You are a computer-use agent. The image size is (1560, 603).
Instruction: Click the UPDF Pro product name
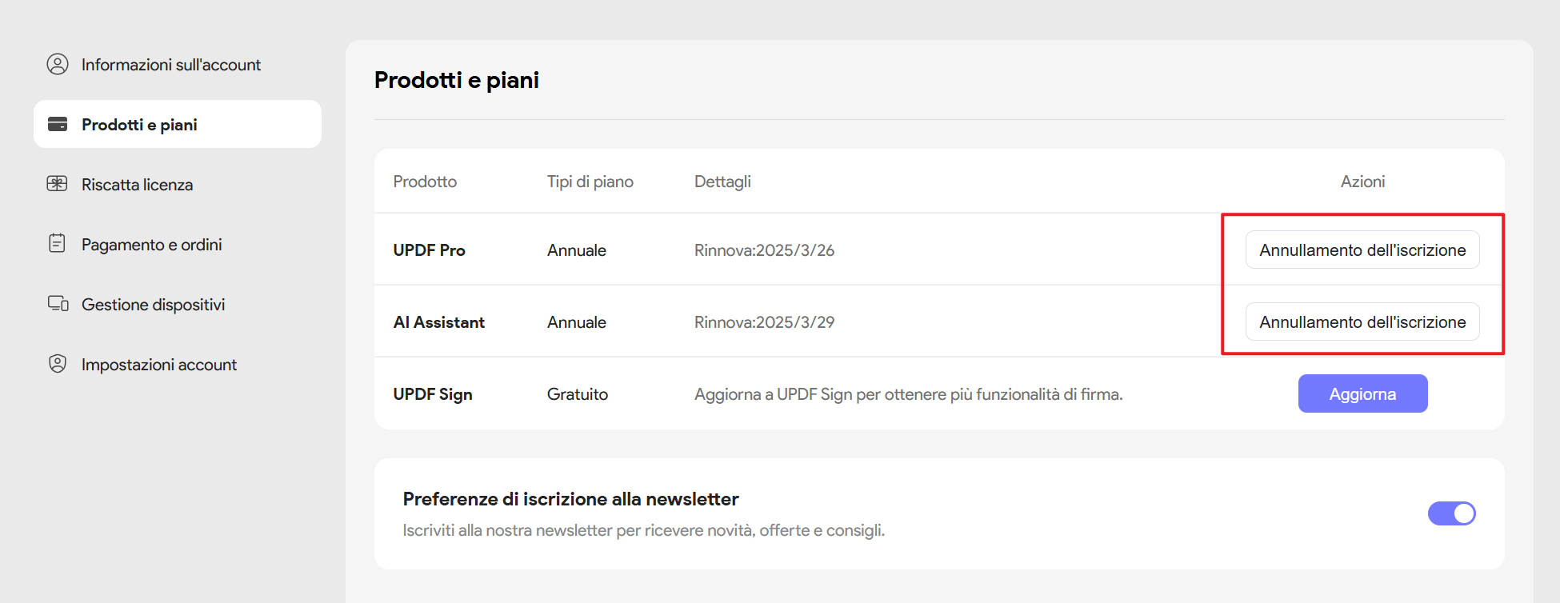[x=429, y=250]
